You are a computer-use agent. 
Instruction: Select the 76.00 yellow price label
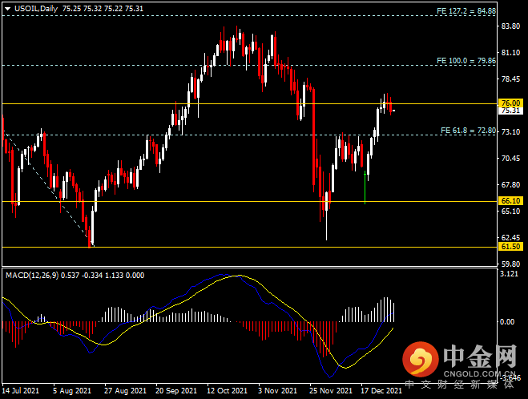point(510,103)
